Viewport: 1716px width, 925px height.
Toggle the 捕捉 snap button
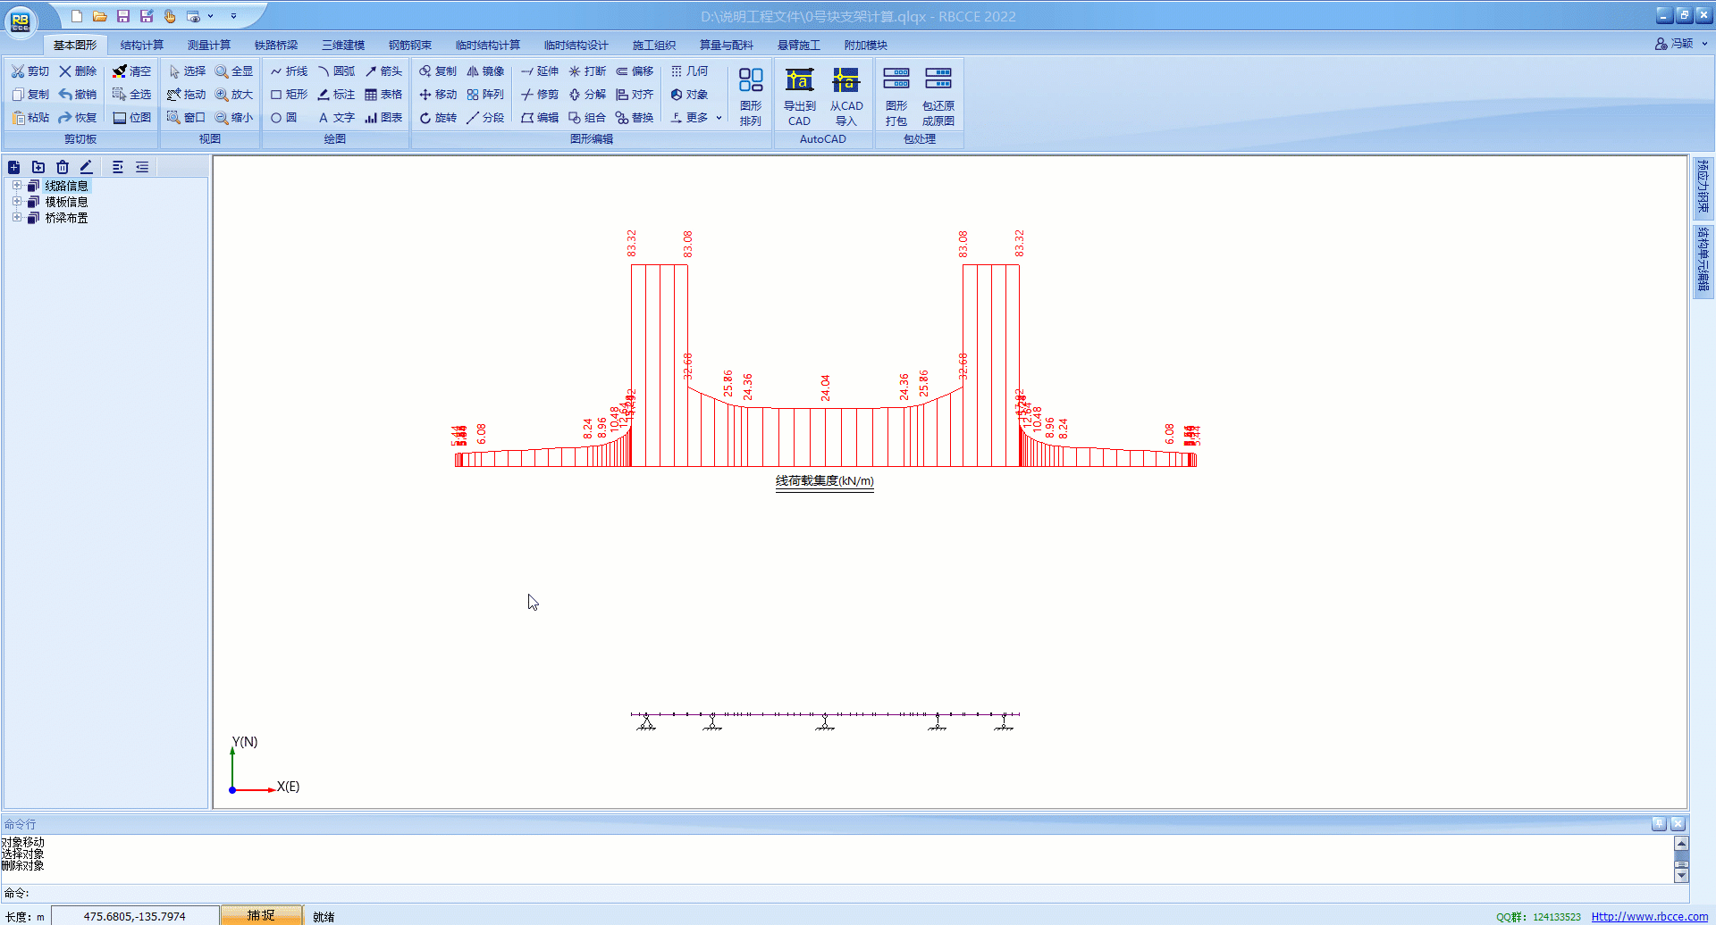pyautogui.click(x=261, y=915)
